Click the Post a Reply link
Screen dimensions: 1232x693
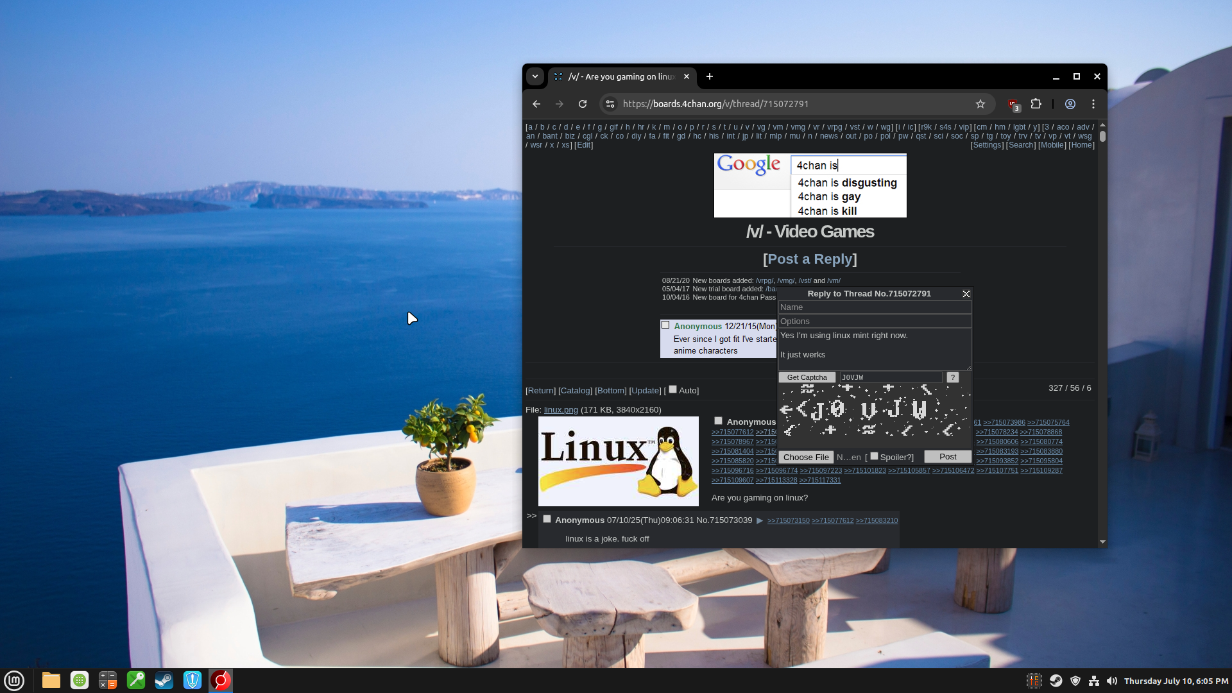point(810,259)
